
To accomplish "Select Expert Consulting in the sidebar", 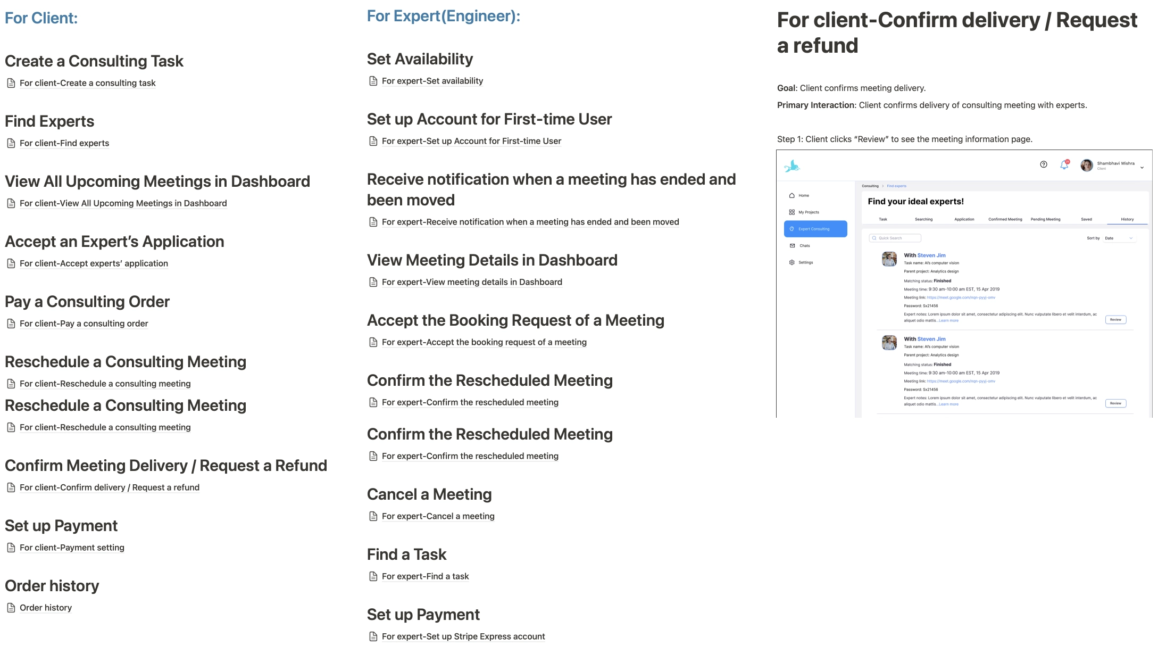I will coord(815,229).
